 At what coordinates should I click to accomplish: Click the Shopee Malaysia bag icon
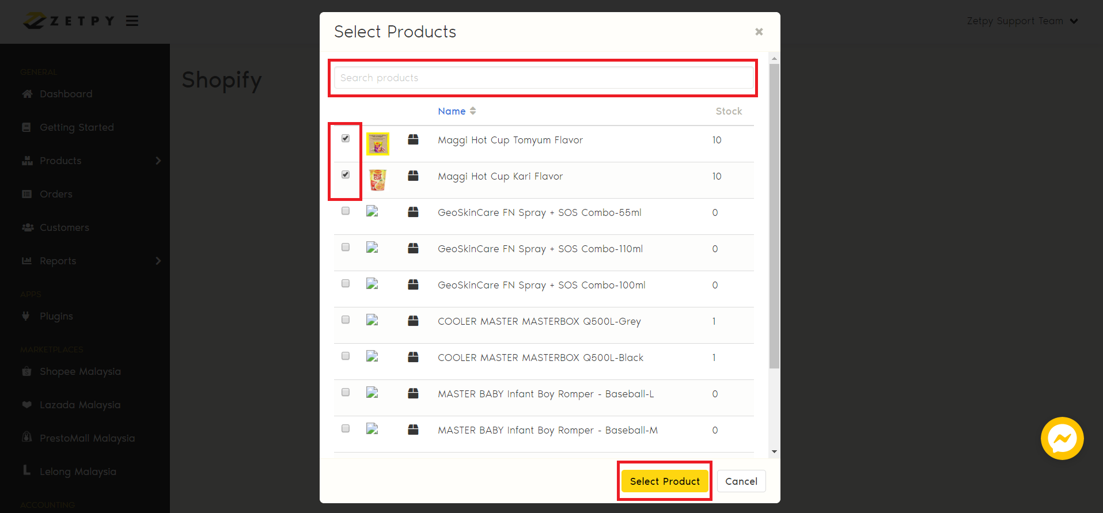pyautogui.click(x=26, y=371)
